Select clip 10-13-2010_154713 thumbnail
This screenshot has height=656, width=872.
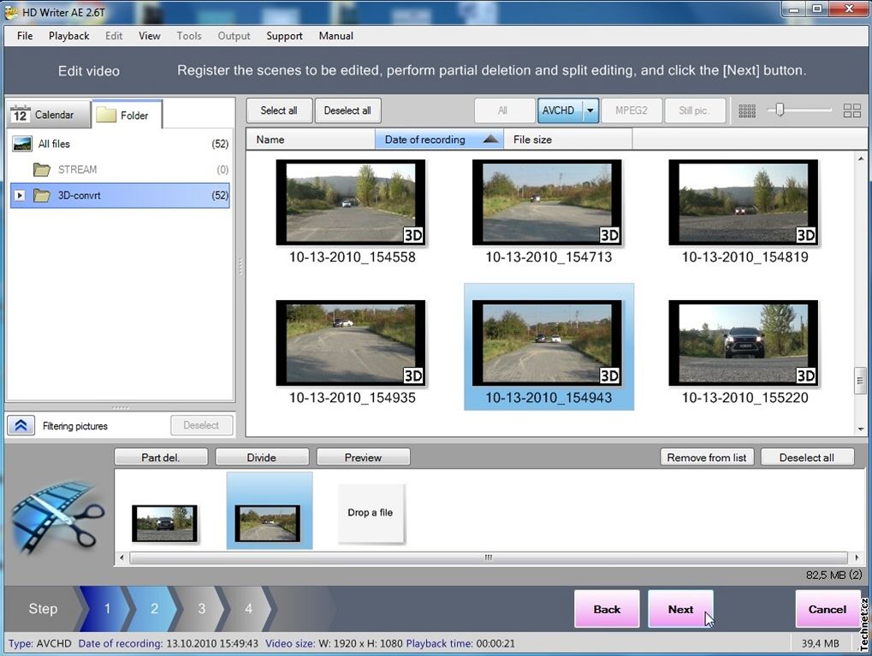pyautogui.click(x=547, y=203)
